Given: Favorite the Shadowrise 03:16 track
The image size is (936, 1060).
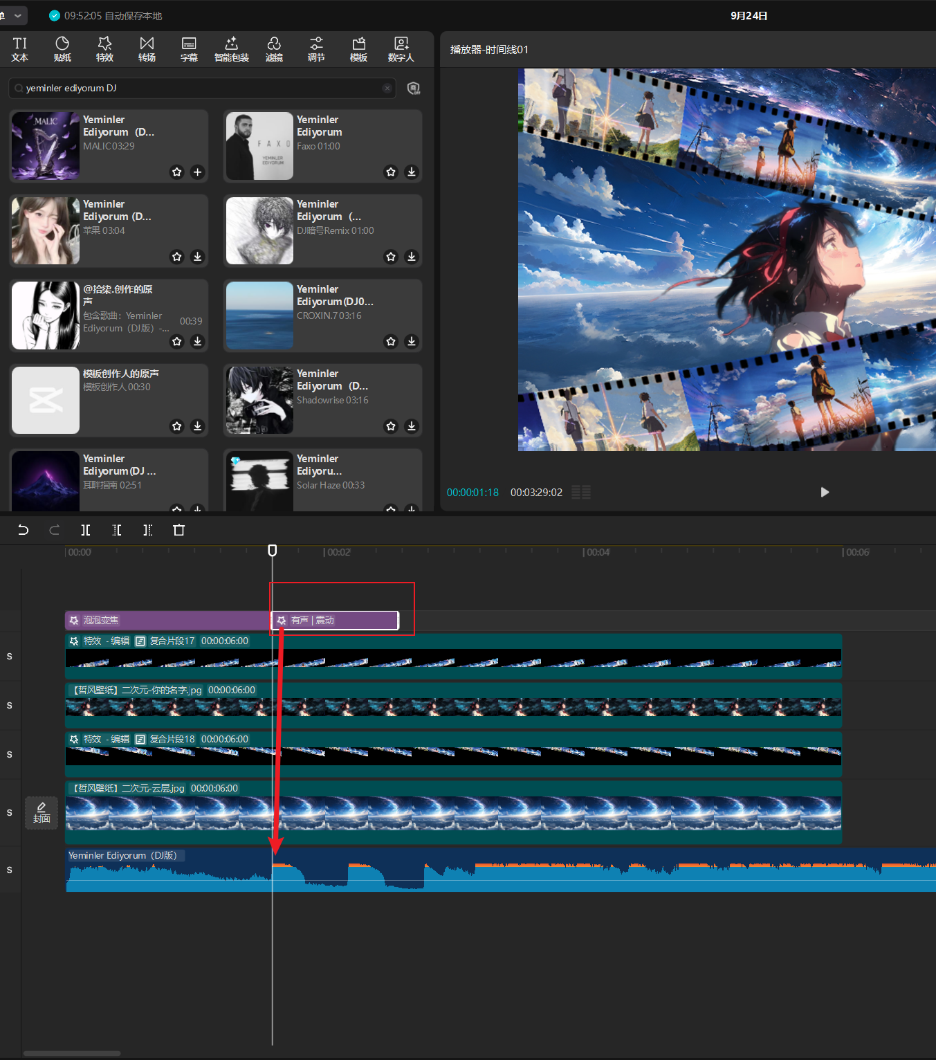Looking at the screenshot, I should 391,426.
